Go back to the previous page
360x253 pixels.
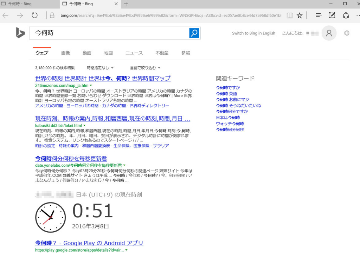pos(6,15)
